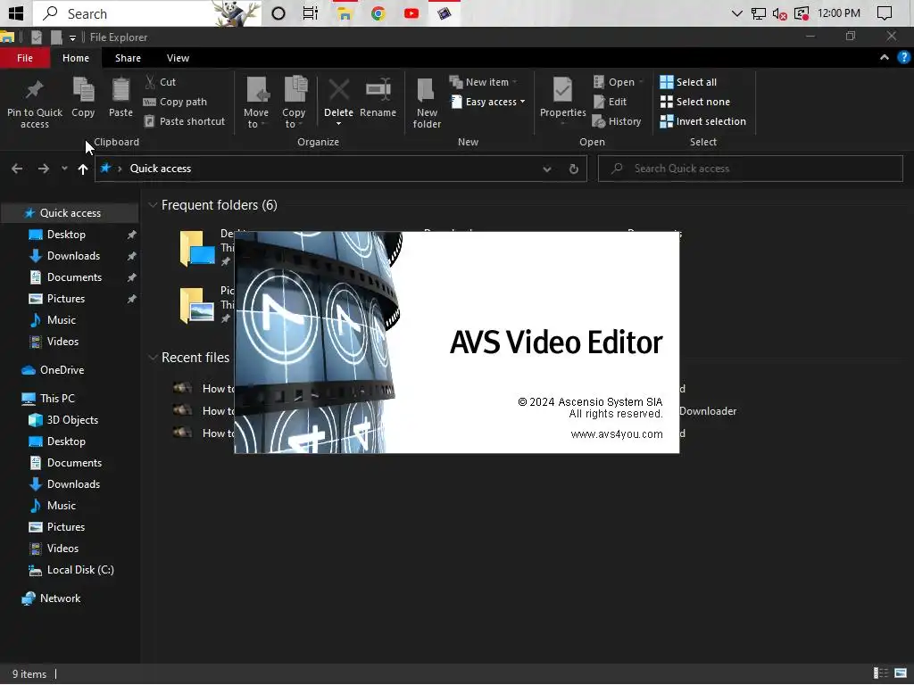Click the Edit ribbon button
914x685 pixels.
pyautogui.click(x=611, y=102)
